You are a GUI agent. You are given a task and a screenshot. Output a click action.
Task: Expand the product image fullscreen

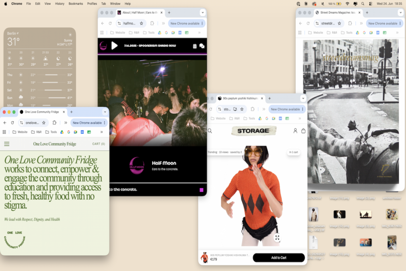[277, 237]
